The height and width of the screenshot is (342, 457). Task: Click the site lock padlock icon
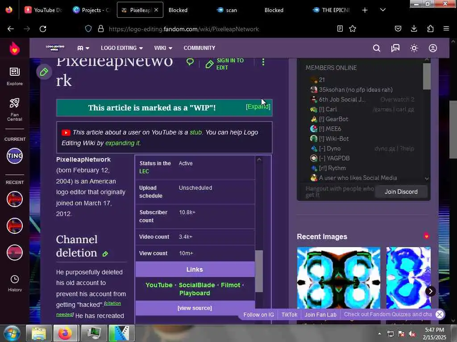(101, 28)
